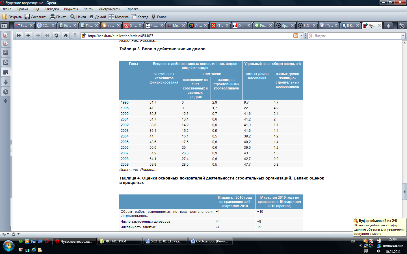Open the Виджеты menu
Viewport: 407px width, 254px height.
pos(71,9)
